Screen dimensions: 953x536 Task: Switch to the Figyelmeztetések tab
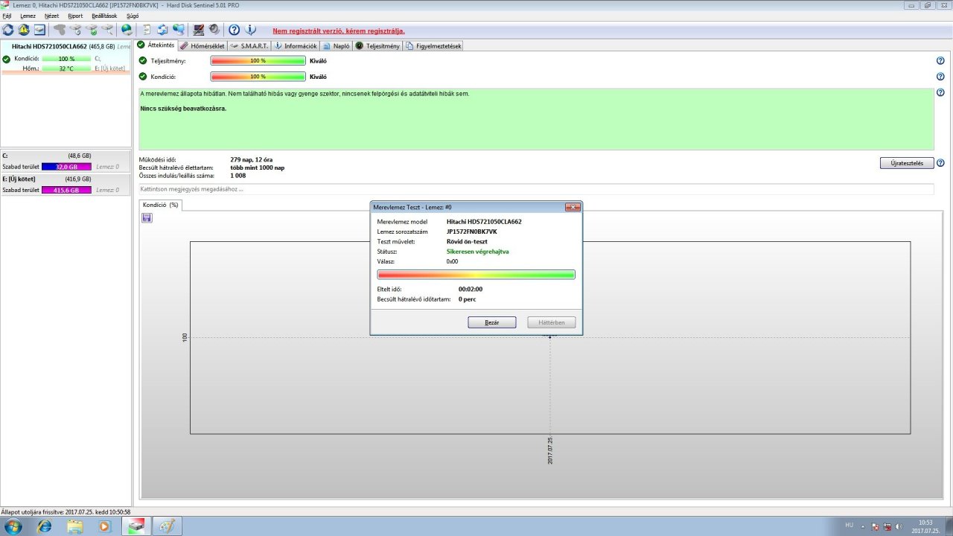point(433,45)
